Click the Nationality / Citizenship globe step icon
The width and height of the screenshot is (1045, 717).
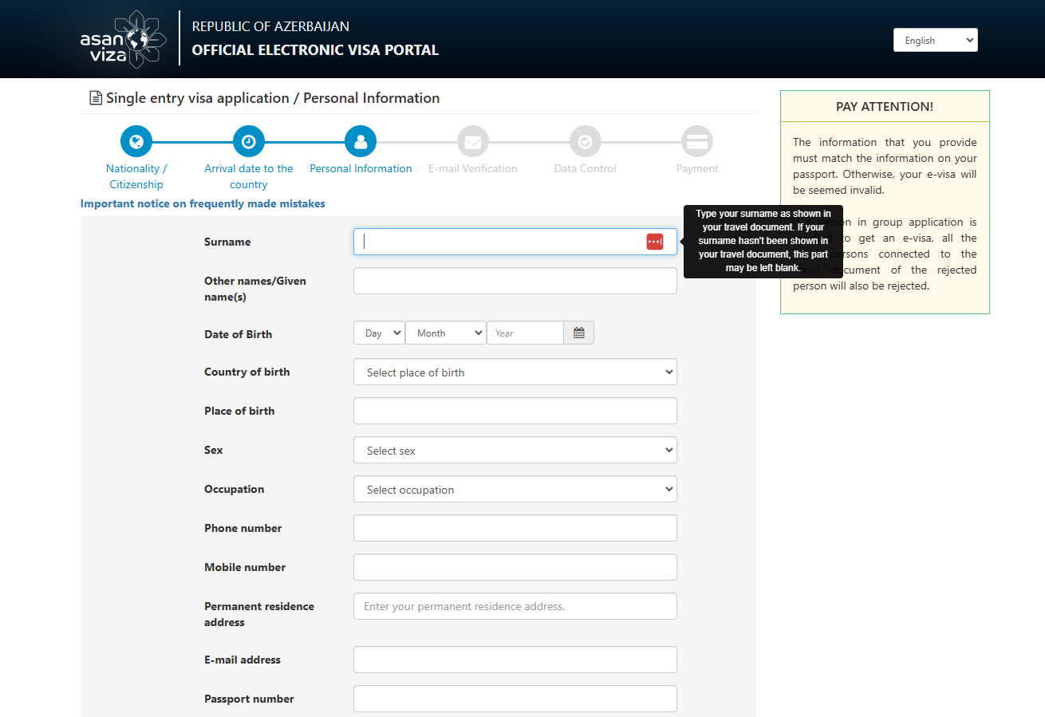(136, 142)
